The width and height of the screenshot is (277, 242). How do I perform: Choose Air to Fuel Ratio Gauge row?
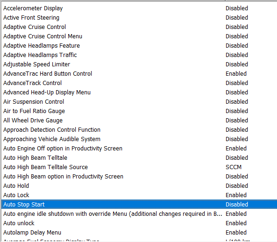[x=139, y=111]
